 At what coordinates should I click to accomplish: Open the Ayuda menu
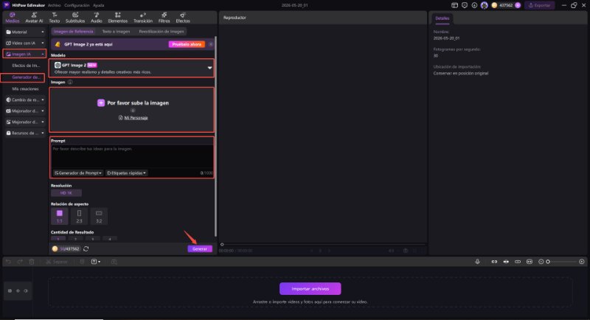coord(99,5)
